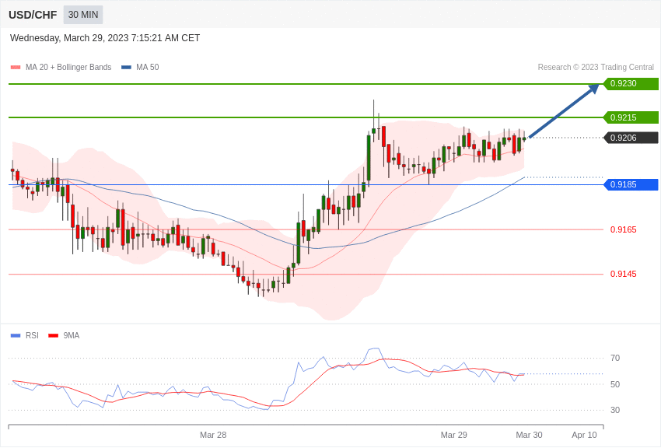Viewport: 661px width, 448px height.
Task: Click the RSI 50 level label
Action: [x=615, y=384]
